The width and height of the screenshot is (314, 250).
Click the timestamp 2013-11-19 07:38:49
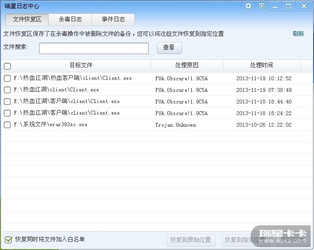tap(264, 90)
